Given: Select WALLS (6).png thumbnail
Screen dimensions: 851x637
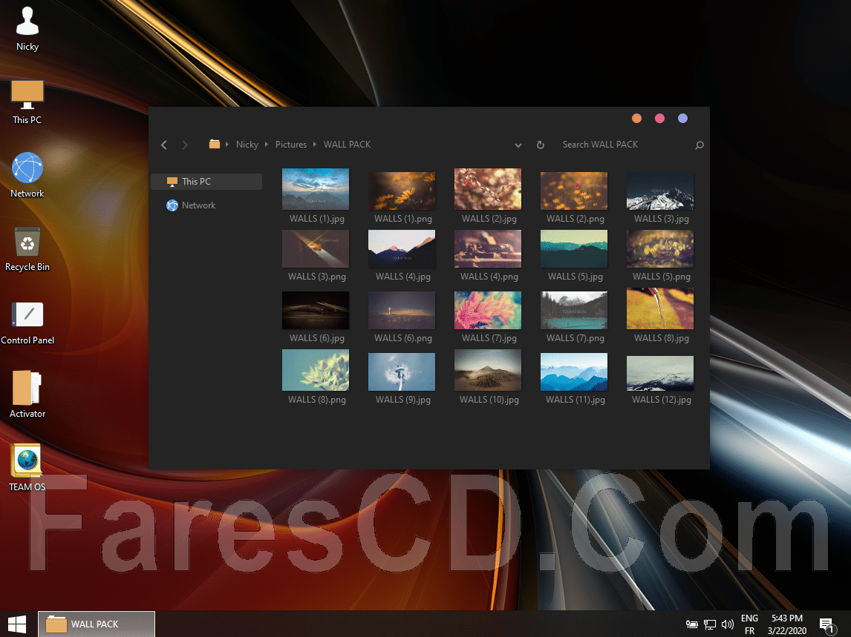Looking at the screenshot, I should tap(402, 310).
